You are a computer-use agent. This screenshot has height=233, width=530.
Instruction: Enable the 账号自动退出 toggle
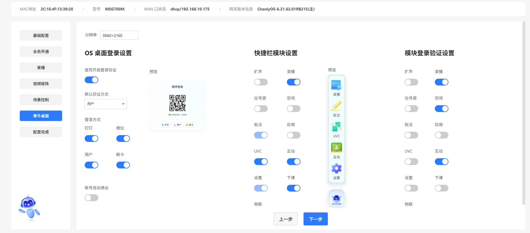click(91, 198)
